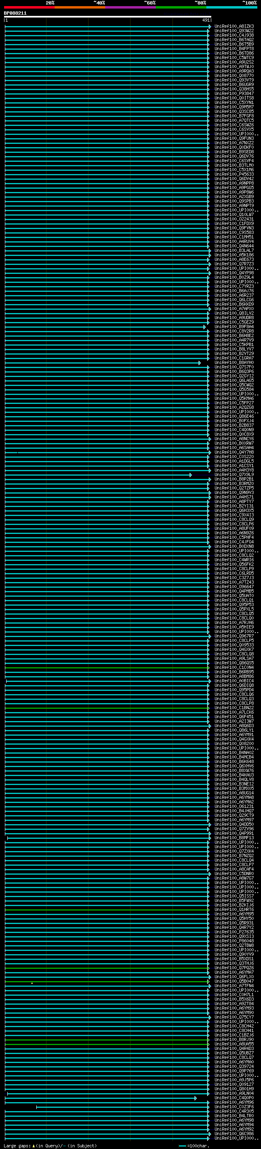
Task: Select hit label UniRef100_C8CLQ9
Action: 234,520
